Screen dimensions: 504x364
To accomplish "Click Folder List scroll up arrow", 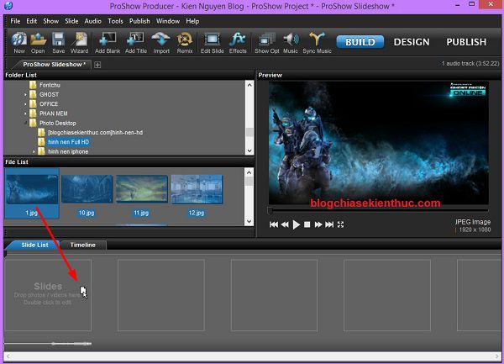I will click(249, 85).
